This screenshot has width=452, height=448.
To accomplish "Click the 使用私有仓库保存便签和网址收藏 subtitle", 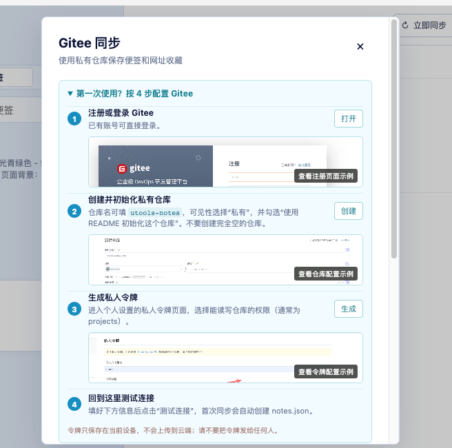I will coord(121,61).
